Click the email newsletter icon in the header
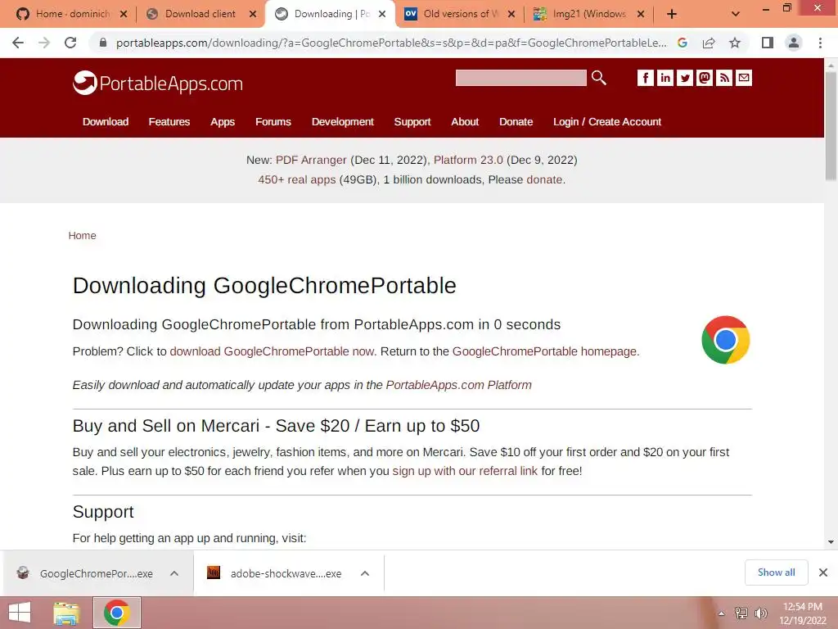Screen dimensions: 838x629 (744, 78)
